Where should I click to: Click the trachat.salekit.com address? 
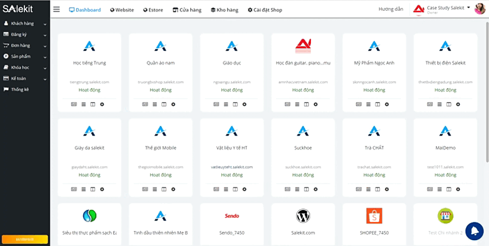(374, 167)
